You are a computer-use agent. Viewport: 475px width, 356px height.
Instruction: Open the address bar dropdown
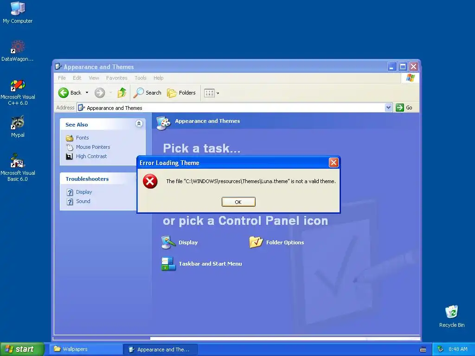[x=388, y=108]
